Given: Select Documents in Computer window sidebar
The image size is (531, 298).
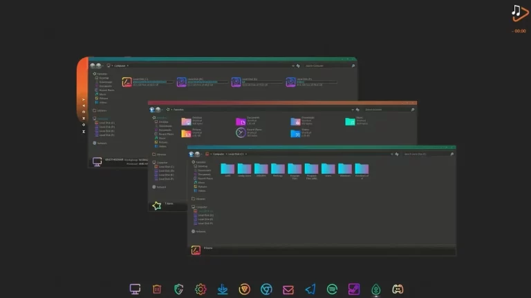Looking at the screenshot, I should click(104, 86).
